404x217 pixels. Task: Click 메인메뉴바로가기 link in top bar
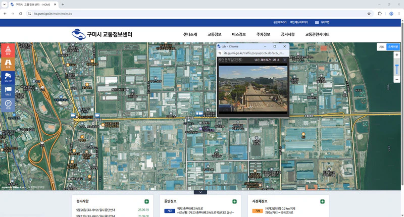click(299, 22)
